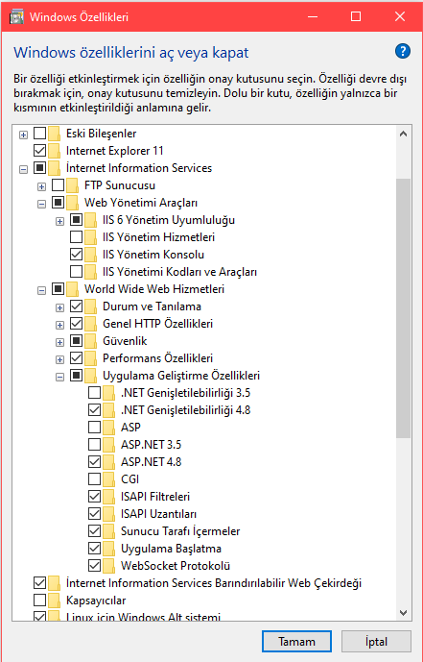Select the Uygulama Başlatma label
423x662 pixels.
pyautogui.click(x=171, y=549)
